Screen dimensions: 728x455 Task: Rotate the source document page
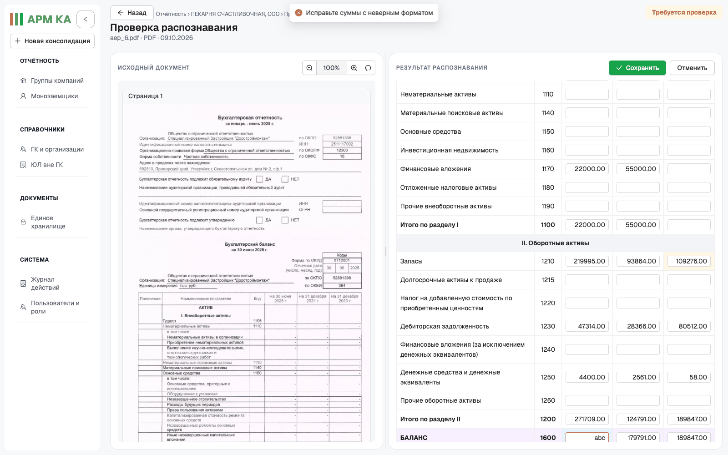point(368,68)
